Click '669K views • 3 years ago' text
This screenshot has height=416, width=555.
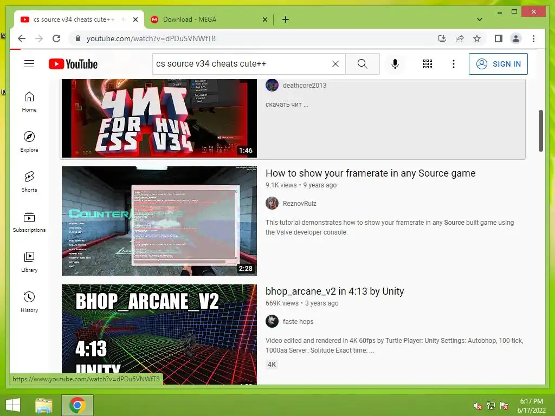(x=302, y=303)
